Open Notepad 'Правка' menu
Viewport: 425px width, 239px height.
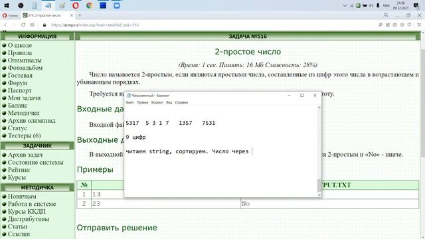tap(142, 102)
